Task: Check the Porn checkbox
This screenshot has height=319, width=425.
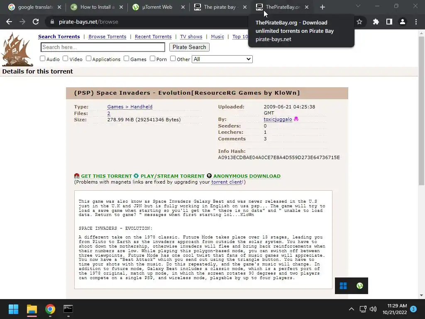Action: click(x=153, y=58)
